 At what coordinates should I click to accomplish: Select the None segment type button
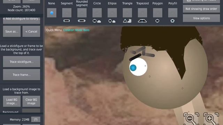point(52,13)
